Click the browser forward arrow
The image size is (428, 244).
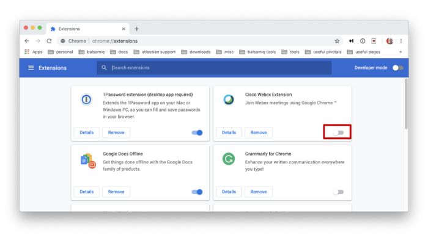38,41
